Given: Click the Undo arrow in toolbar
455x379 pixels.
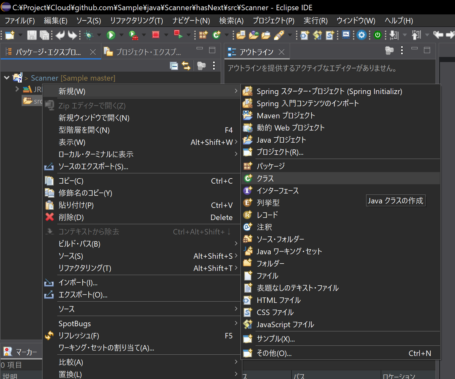Looking at the screenshot, I should point(60,35).
